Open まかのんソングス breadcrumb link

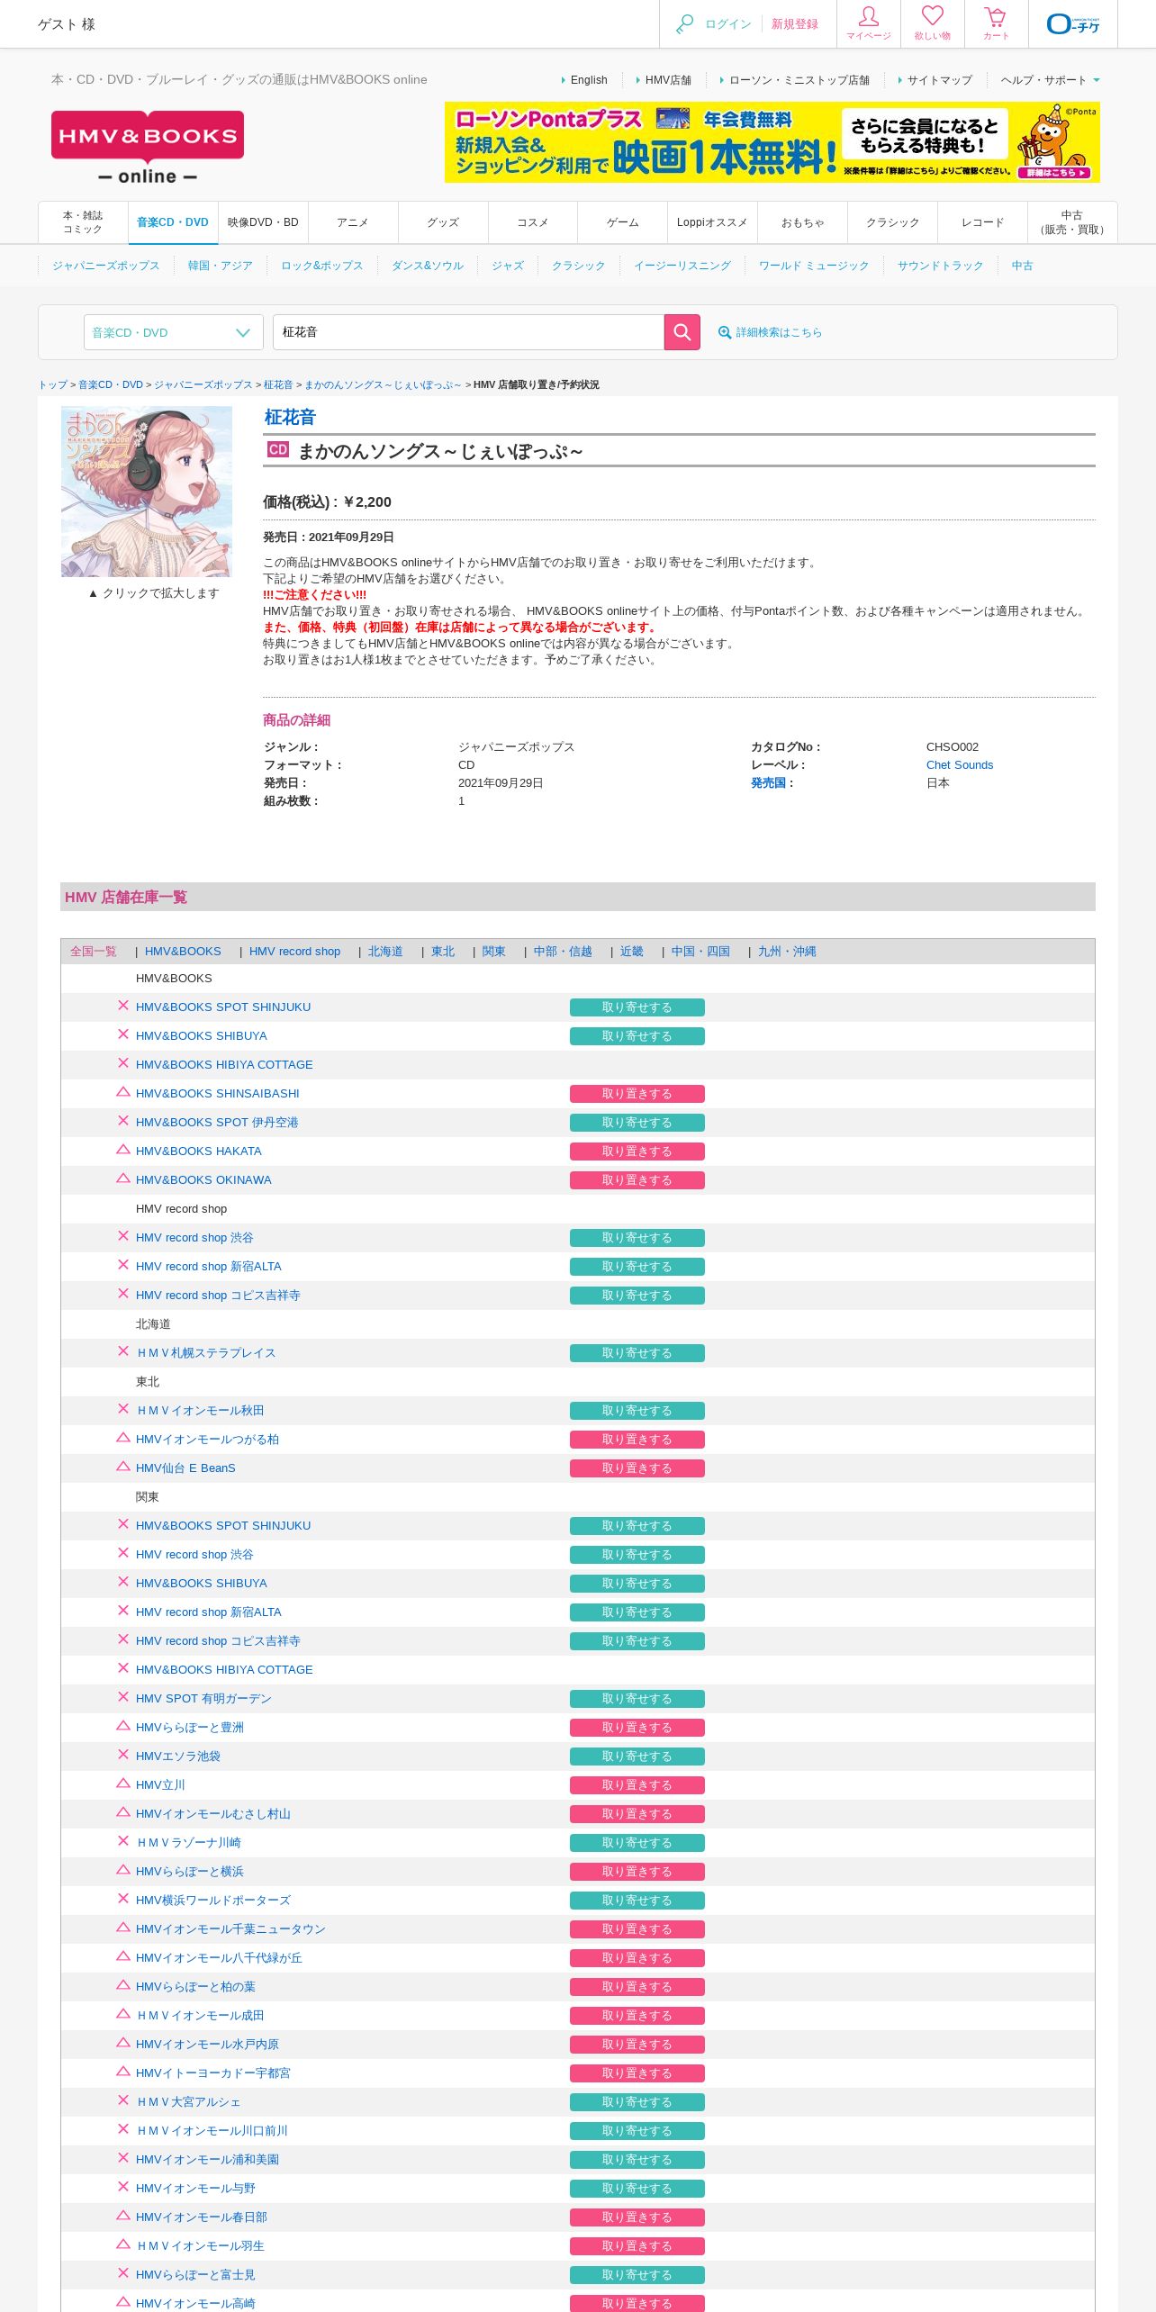point(383,385)
